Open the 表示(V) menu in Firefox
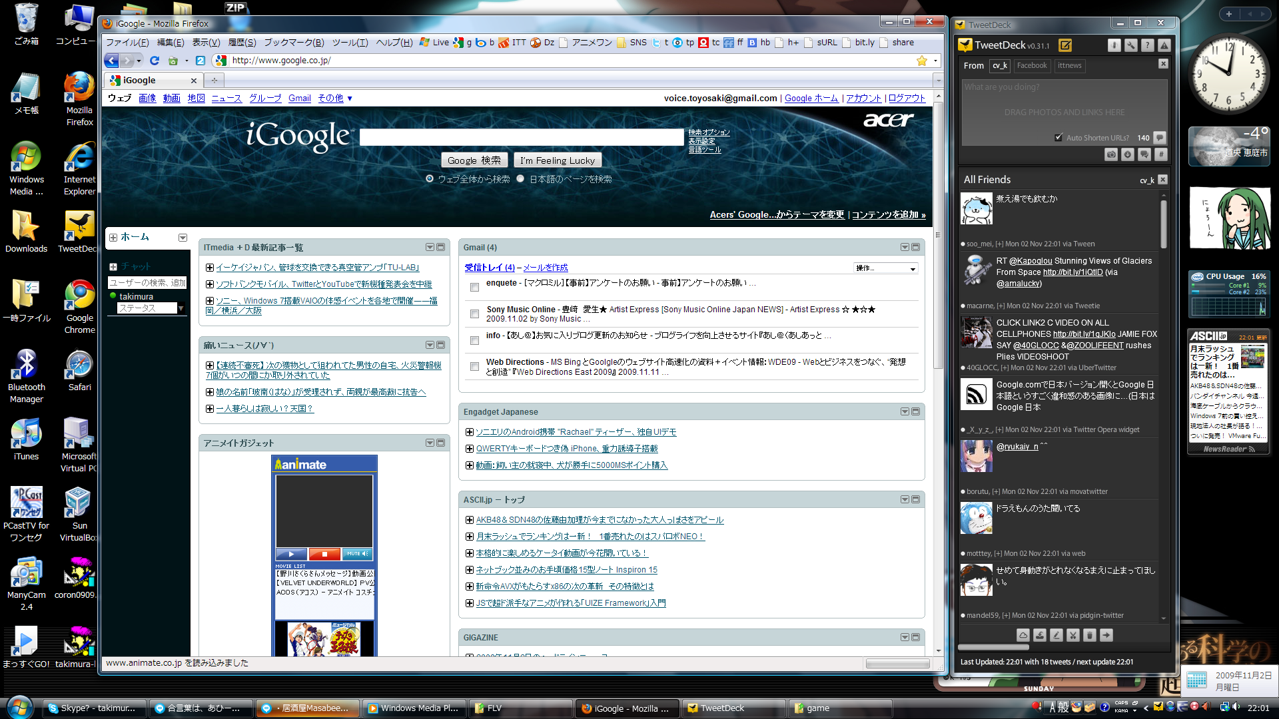This screenshot has height=719, width=1279. click(x=206, y=42)
